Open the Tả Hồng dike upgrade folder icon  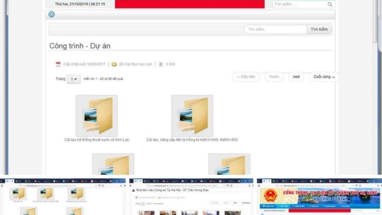(192, 116)
